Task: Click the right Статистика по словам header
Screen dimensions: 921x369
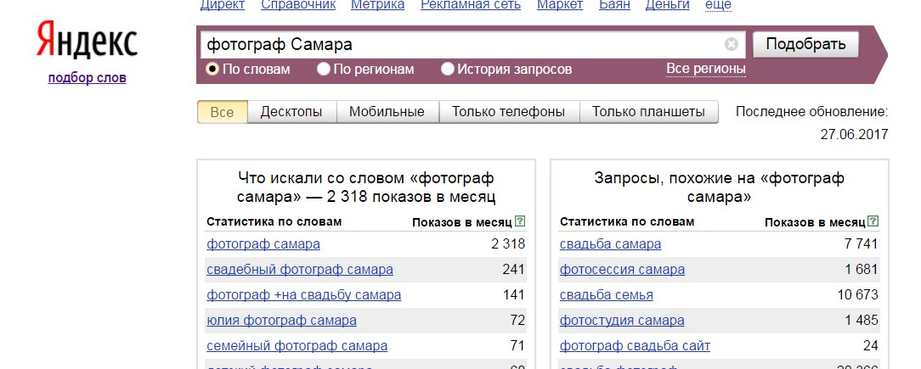Action: coord(627,221)
